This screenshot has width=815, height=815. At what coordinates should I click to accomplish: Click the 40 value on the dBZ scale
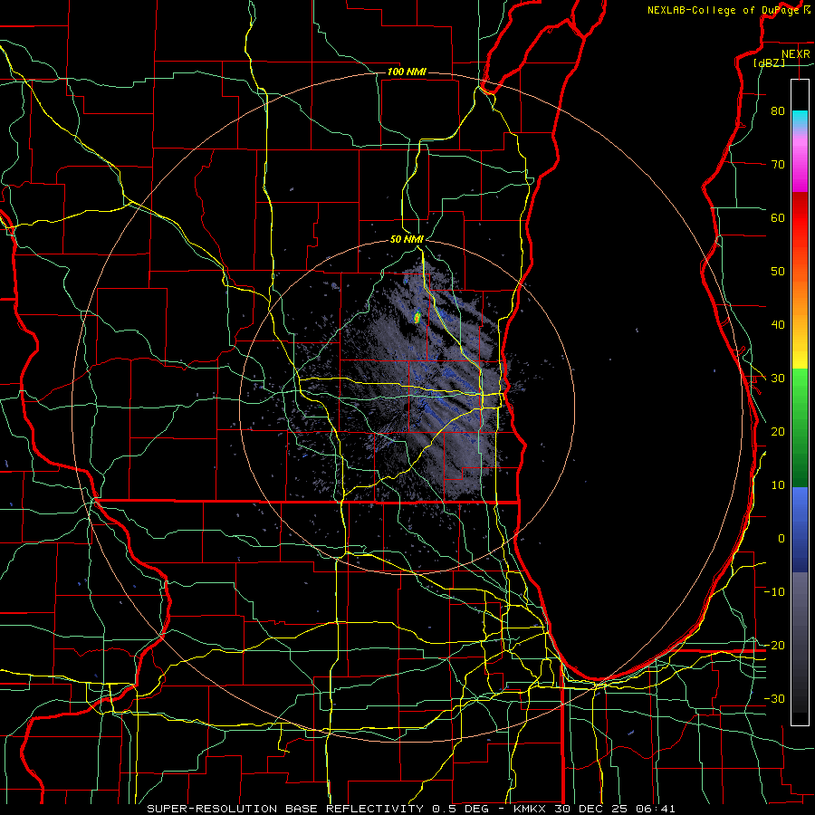click(778, 325)
